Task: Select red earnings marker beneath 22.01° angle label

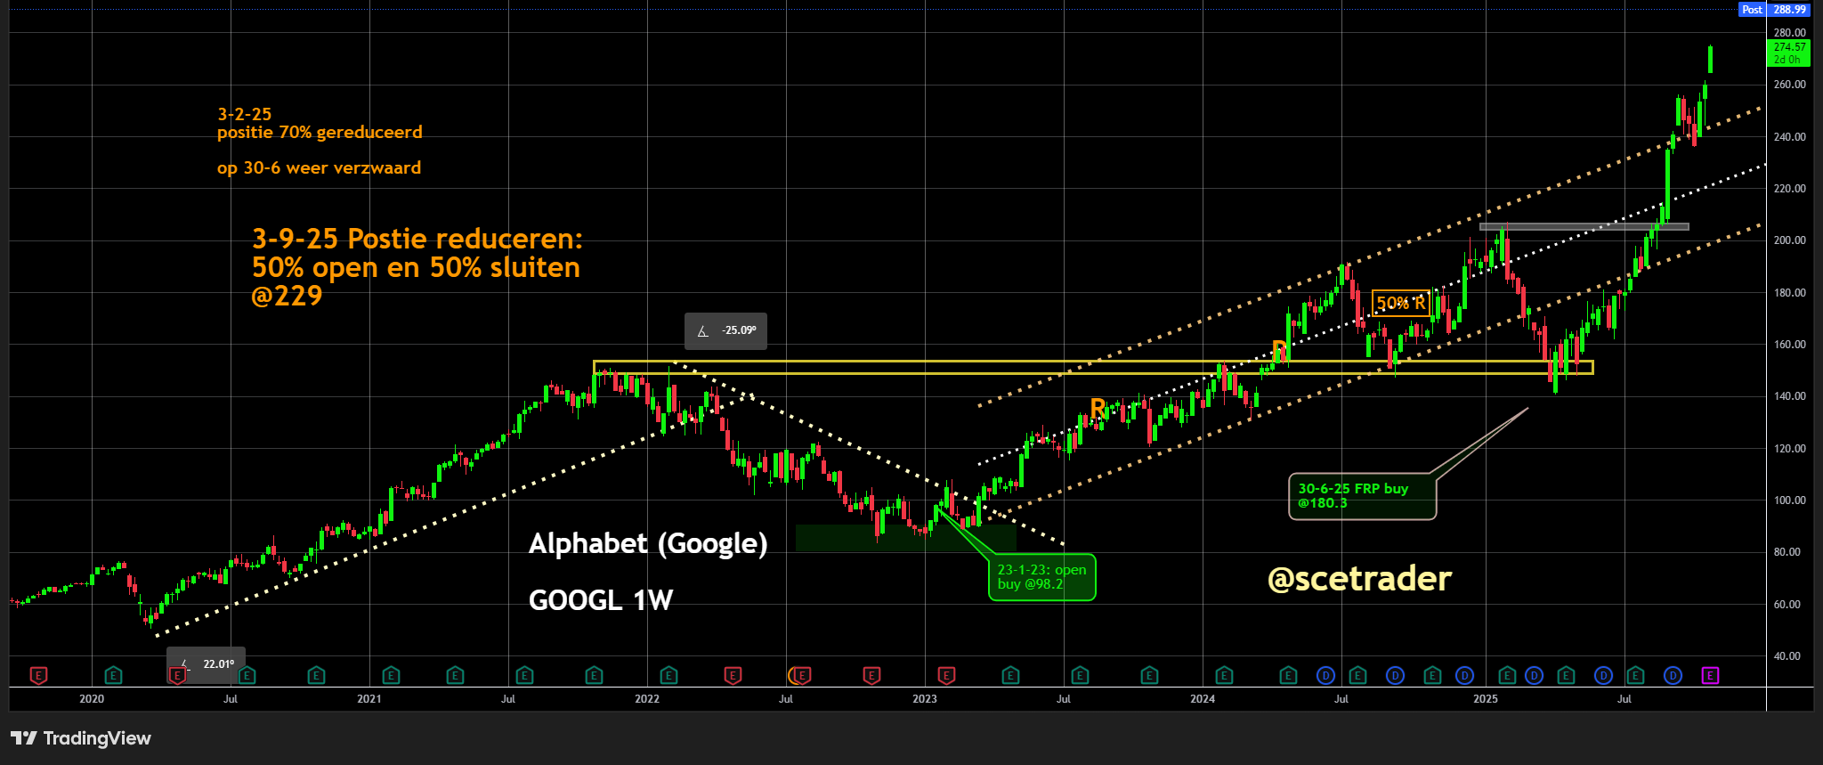Action: tap(177, 676)
